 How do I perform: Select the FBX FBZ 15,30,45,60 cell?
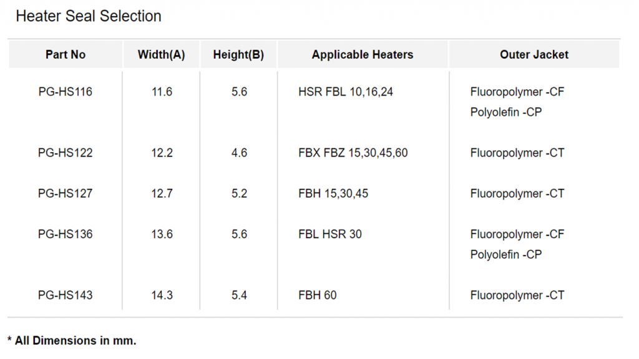(x=353, y=153)
